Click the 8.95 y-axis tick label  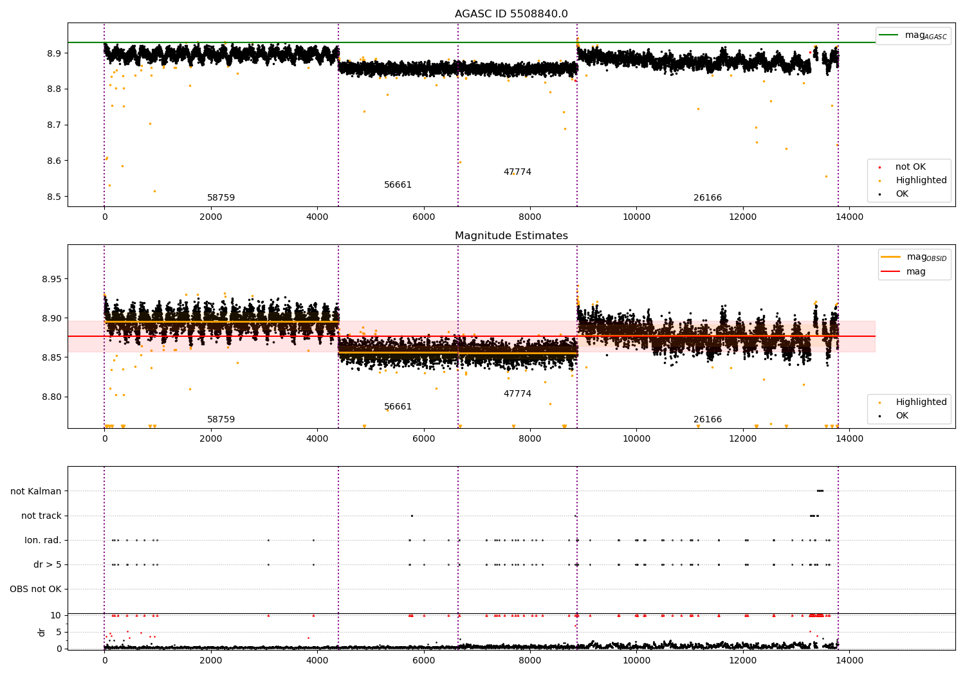[51, 279]
